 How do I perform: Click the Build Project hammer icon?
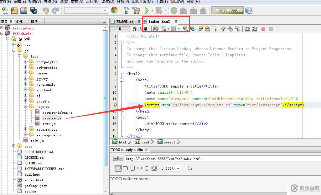[x=126, y=10]
